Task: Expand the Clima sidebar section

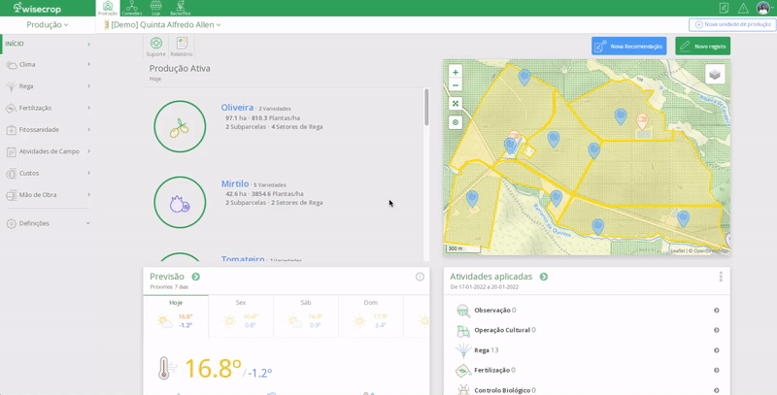Action: 48,64
